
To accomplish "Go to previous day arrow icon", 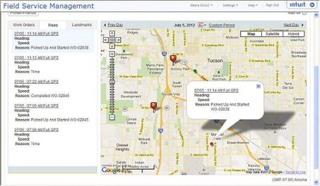I will tap(105, 25).
